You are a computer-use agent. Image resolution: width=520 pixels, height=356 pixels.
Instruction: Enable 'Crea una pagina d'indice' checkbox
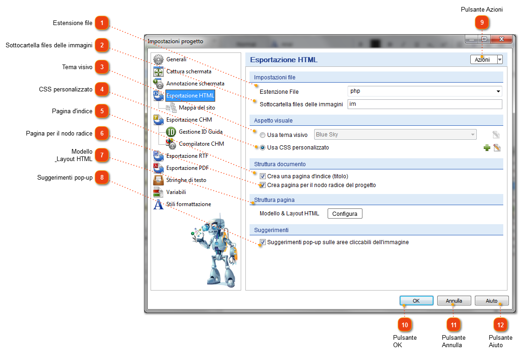263,176
